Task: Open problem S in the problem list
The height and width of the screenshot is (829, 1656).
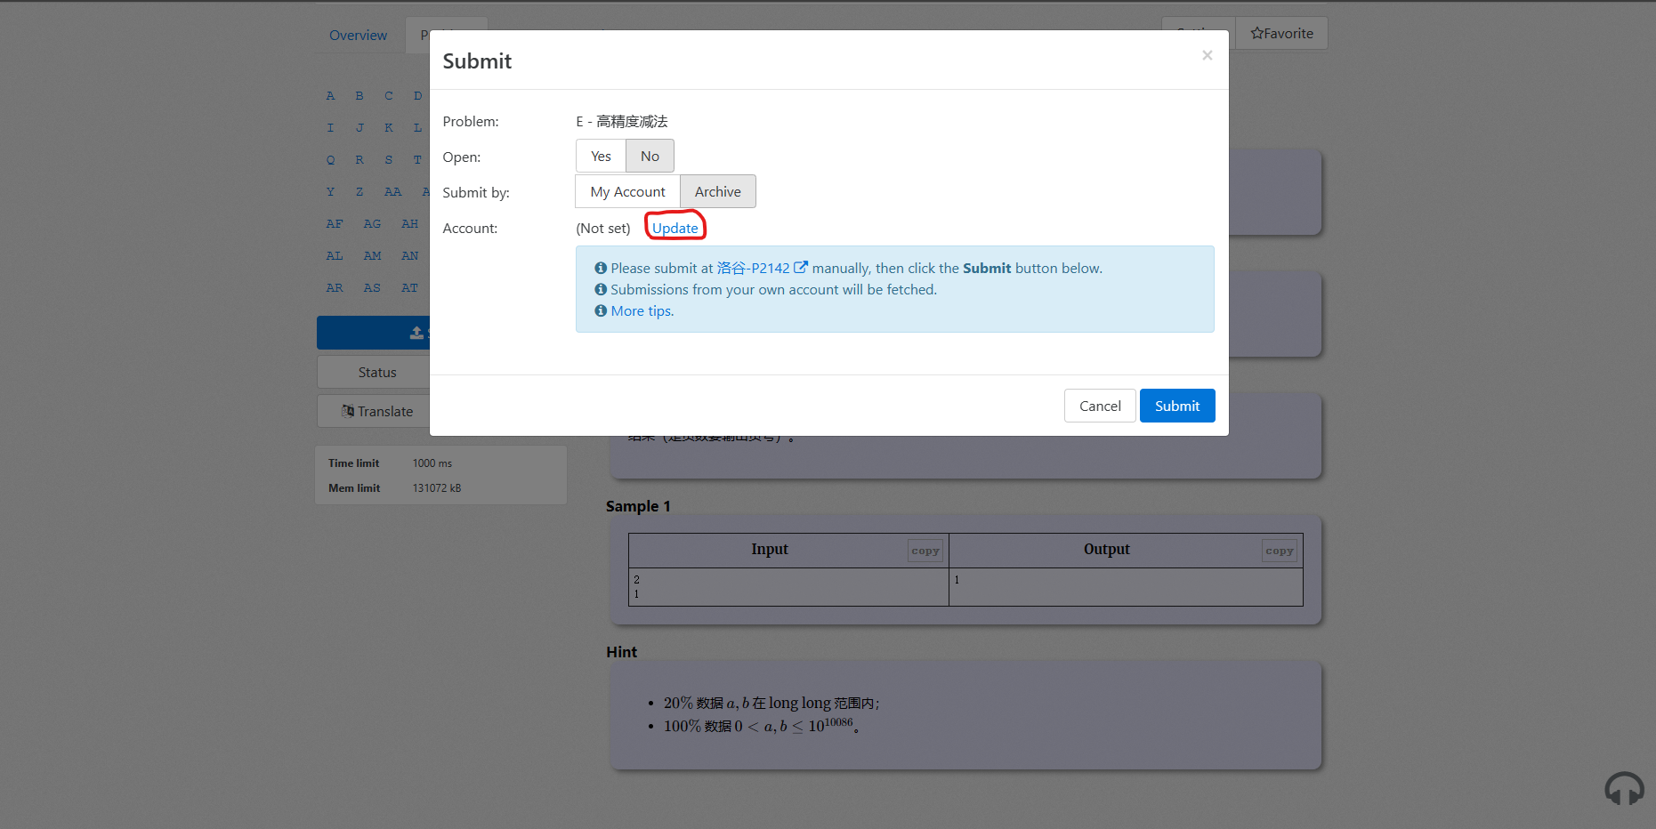Action: tap(389, 159)
